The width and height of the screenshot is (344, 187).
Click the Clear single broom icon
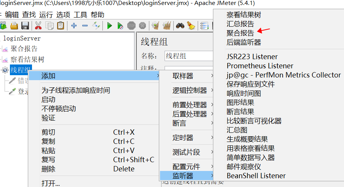155,26
